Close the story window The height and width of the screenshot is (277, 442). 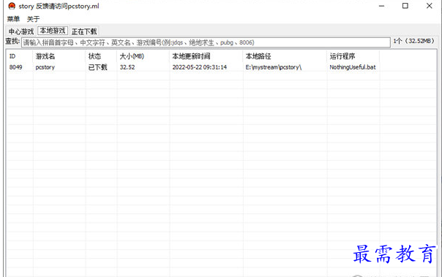click(x=429, y=6)
